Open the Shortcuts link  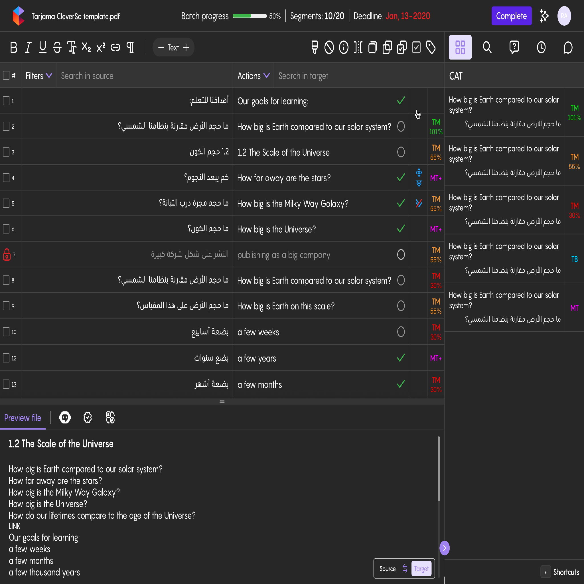[x=566, y=572]
